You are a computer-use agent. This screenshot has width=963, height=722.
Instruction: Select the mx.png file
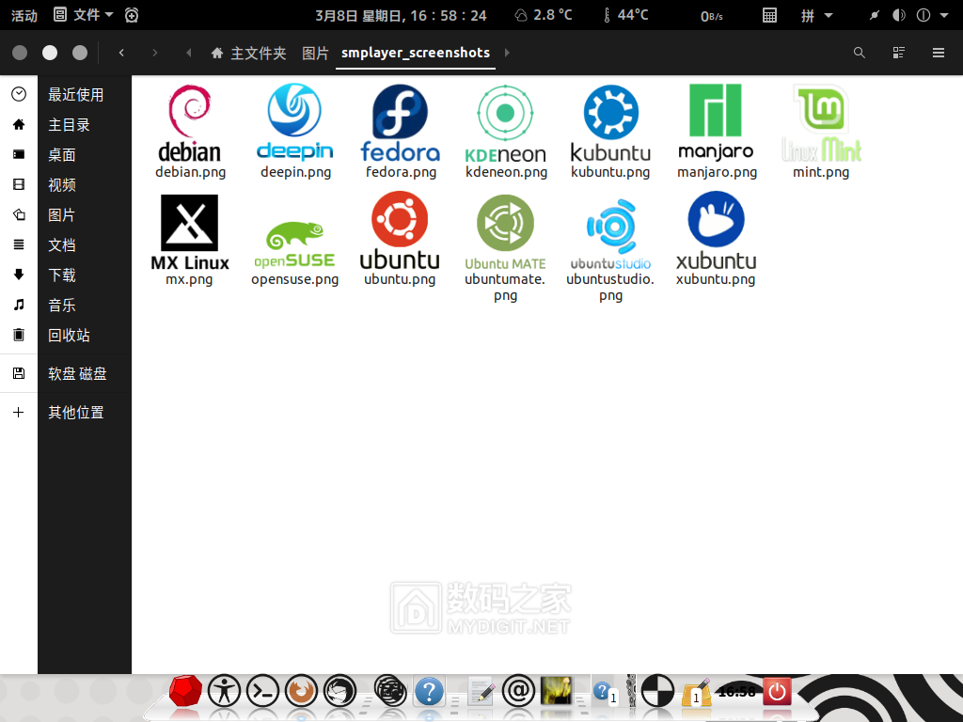(190, 239)
